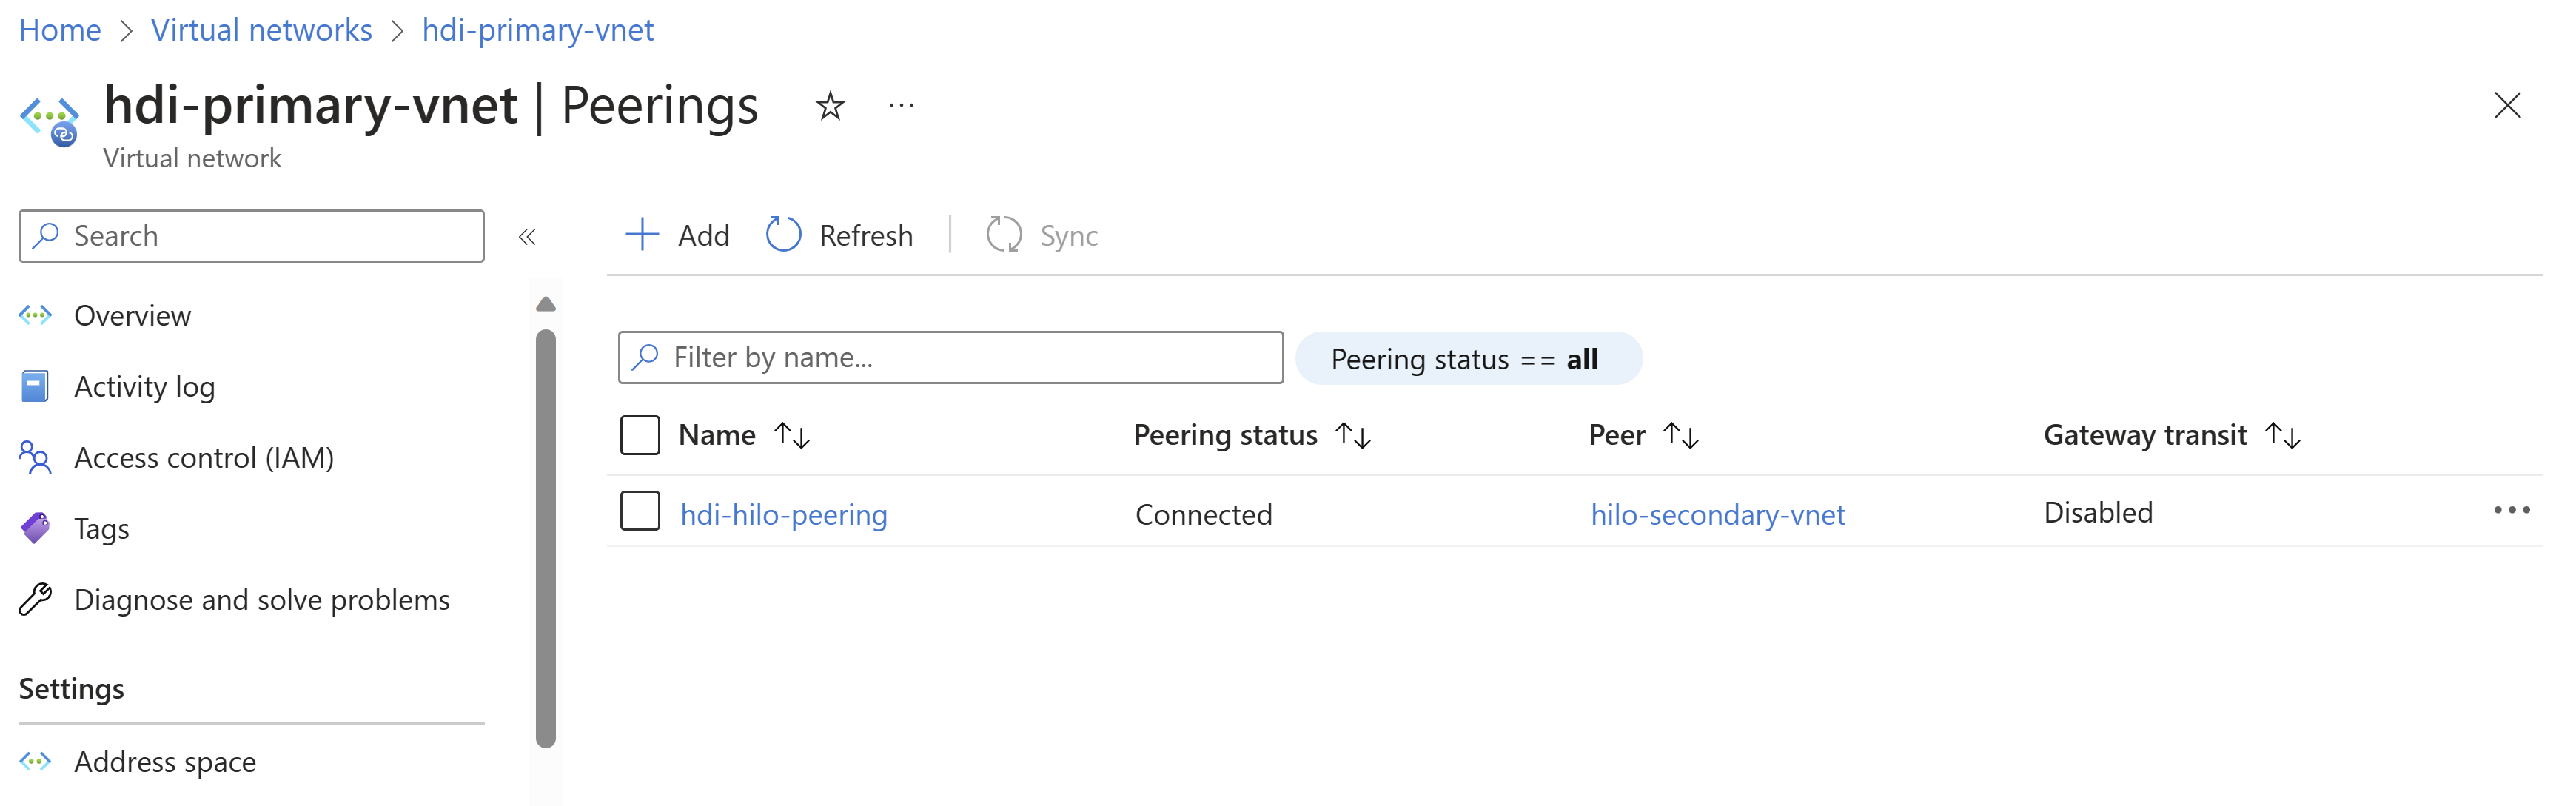Open Address space settings

[164, 761]
